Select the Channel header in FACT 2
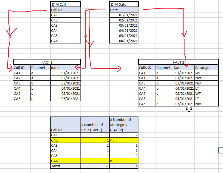The width and height of the screenshot is (223, 173). [x=165, y=68]
